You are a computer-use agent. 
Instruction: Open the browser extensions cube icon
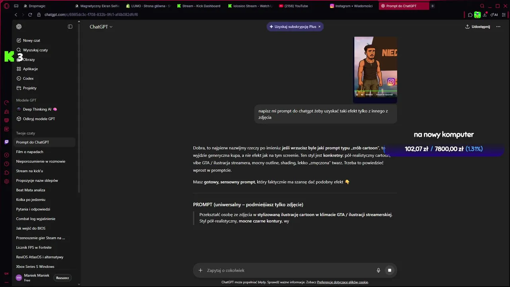tap(470, 15)
